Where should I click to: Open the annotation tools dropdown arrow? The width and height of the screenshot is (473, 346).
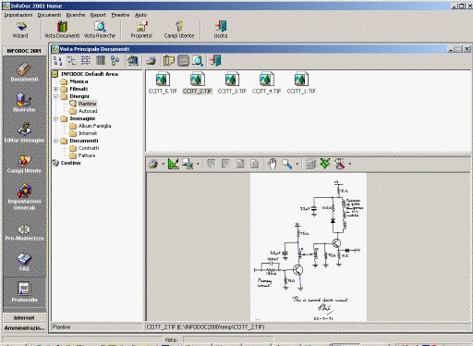tap(350, 164)
